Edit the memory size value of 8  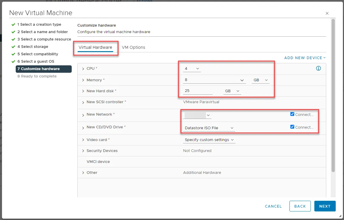(x=207, y=80)
